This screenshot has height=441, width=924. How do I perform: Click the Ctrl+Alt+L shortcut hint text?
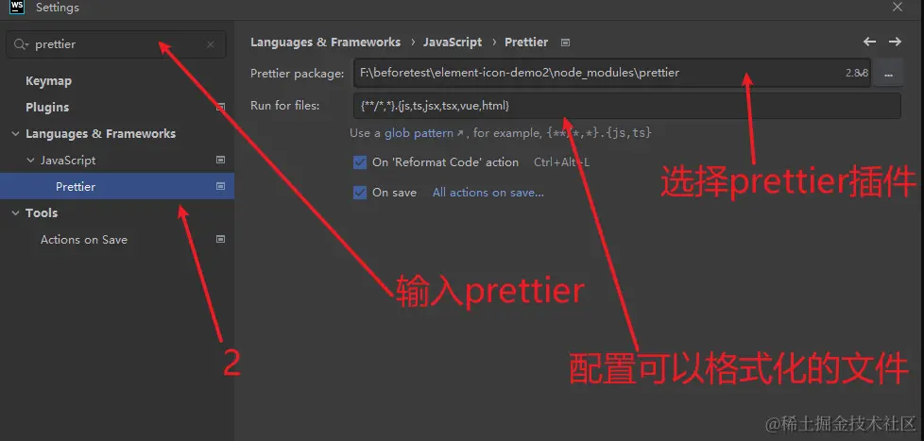tap(561, 162)
